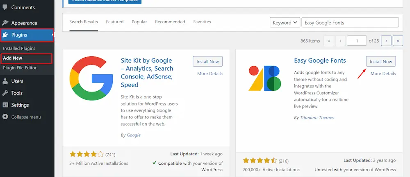Viewport: 410px width, 177px height.
Task: Click the Appearance paintbrush icon
Action: click(5, 23)
